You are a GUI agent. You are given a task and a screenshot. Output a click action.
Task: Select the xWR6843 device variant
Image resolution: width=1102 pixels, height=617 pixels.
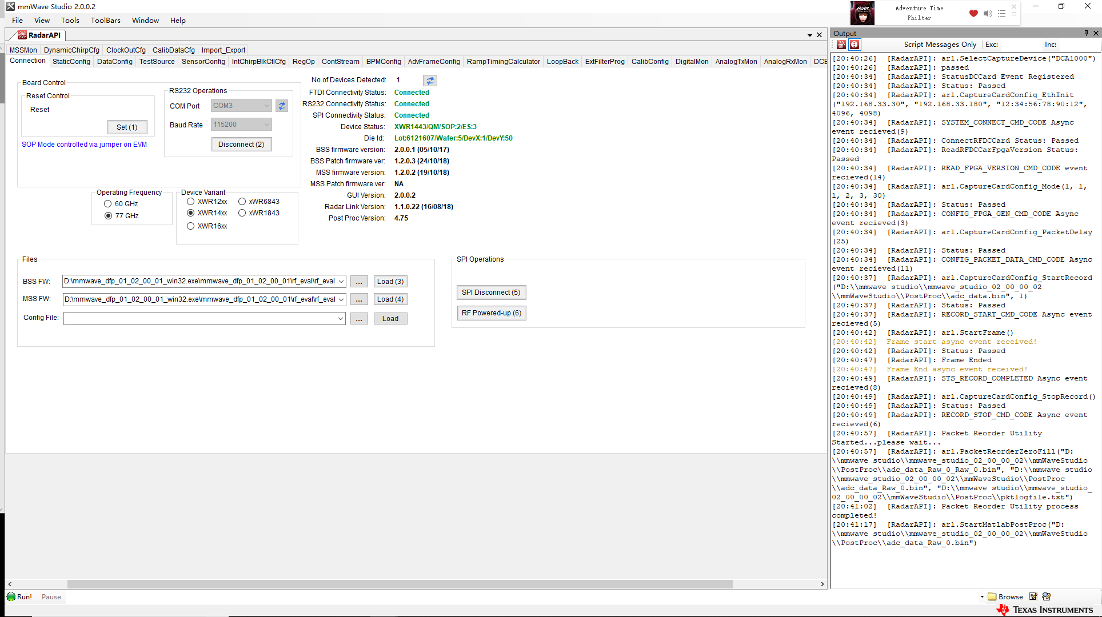242,202
